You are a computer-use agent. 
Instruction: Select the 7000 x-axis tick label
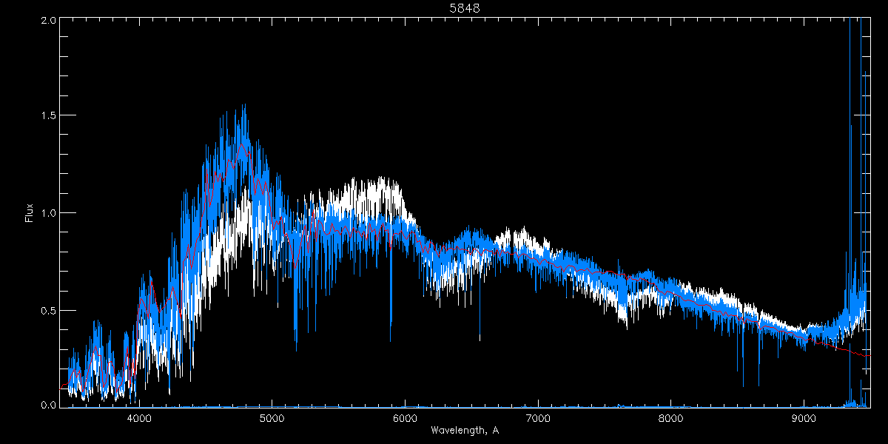pos(538,418)
